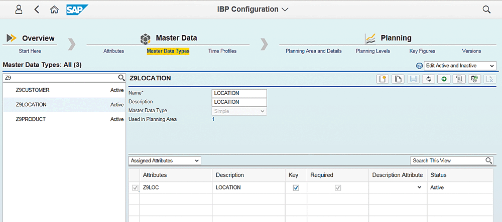
Task: Edit the Name field LOCATION
Action: [x=239, y=93]
